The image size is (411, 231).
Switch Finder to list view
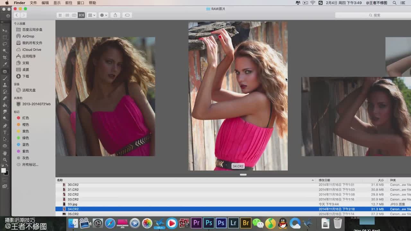coord(67,15)
